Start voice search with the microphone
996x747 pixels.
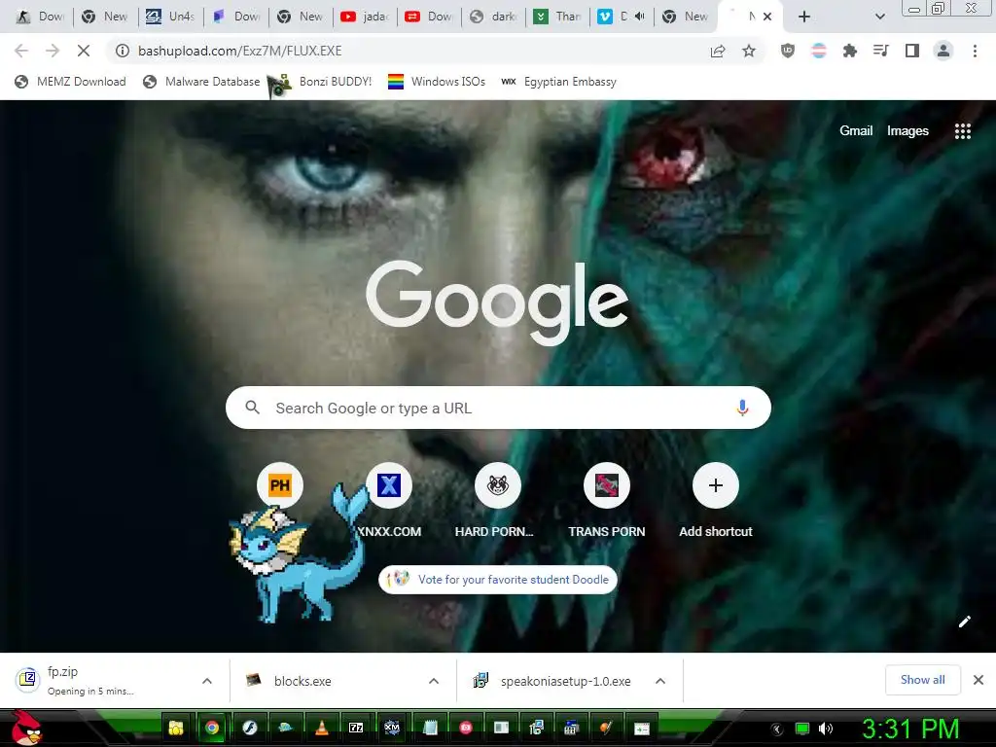coord(742,408)
